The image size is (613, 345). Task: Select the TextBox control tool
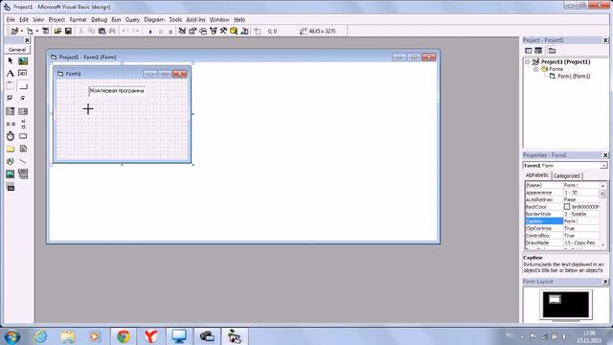coord(23,73)
